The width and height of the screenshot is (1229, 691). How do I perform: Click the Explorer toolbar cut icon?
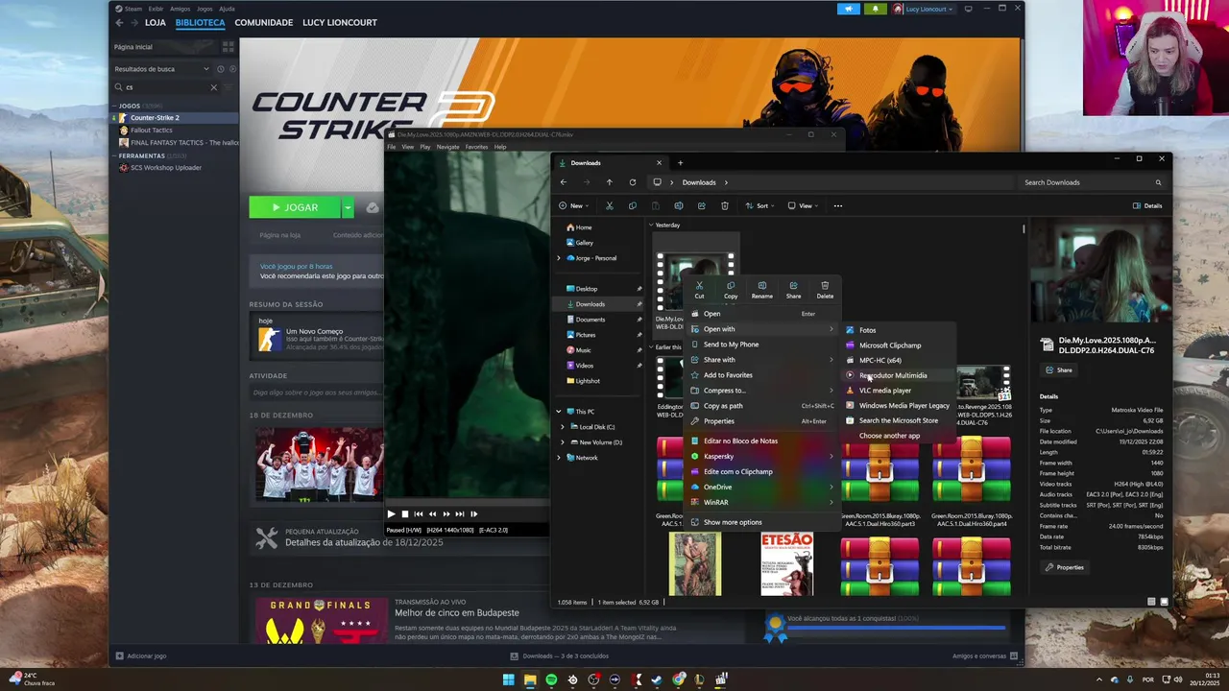[609, 205]
